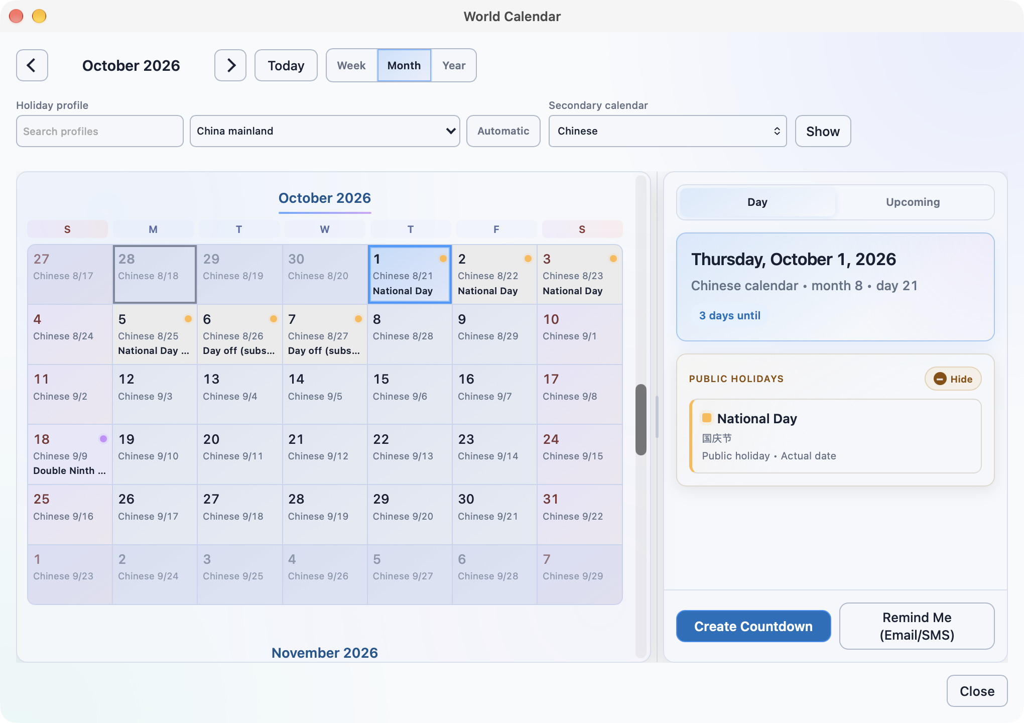The image size is (1024, 723).
Task: Go to previous month with left chevron
Action: point(32,65)
